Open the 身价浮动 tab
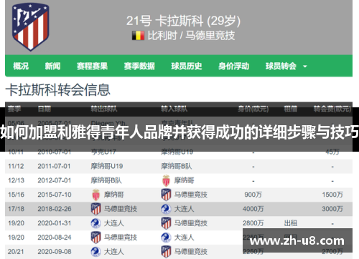Image resolution: width=359 pixels, height=259 pixels. [x=233, y=66]
